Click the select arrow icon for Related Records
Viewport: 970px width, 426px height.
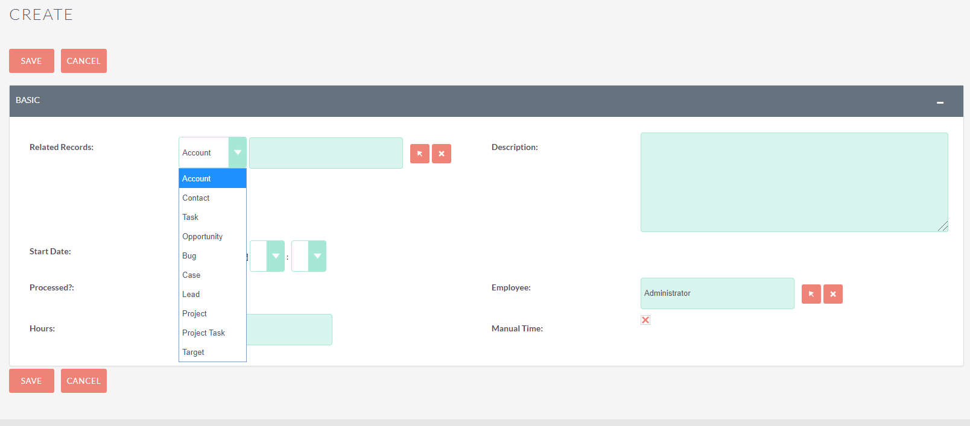(x=420, y=154)
